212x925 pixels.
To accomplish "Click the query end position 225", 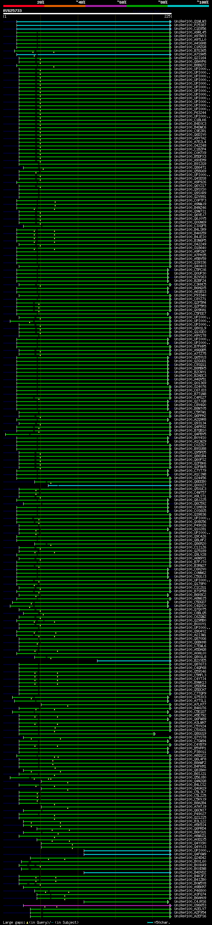I will [x=168, y=17].
